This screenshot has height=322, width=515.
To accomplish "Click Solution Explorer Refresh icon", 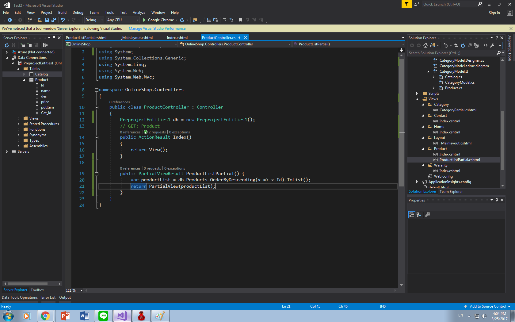I will (x=463, y=45).
